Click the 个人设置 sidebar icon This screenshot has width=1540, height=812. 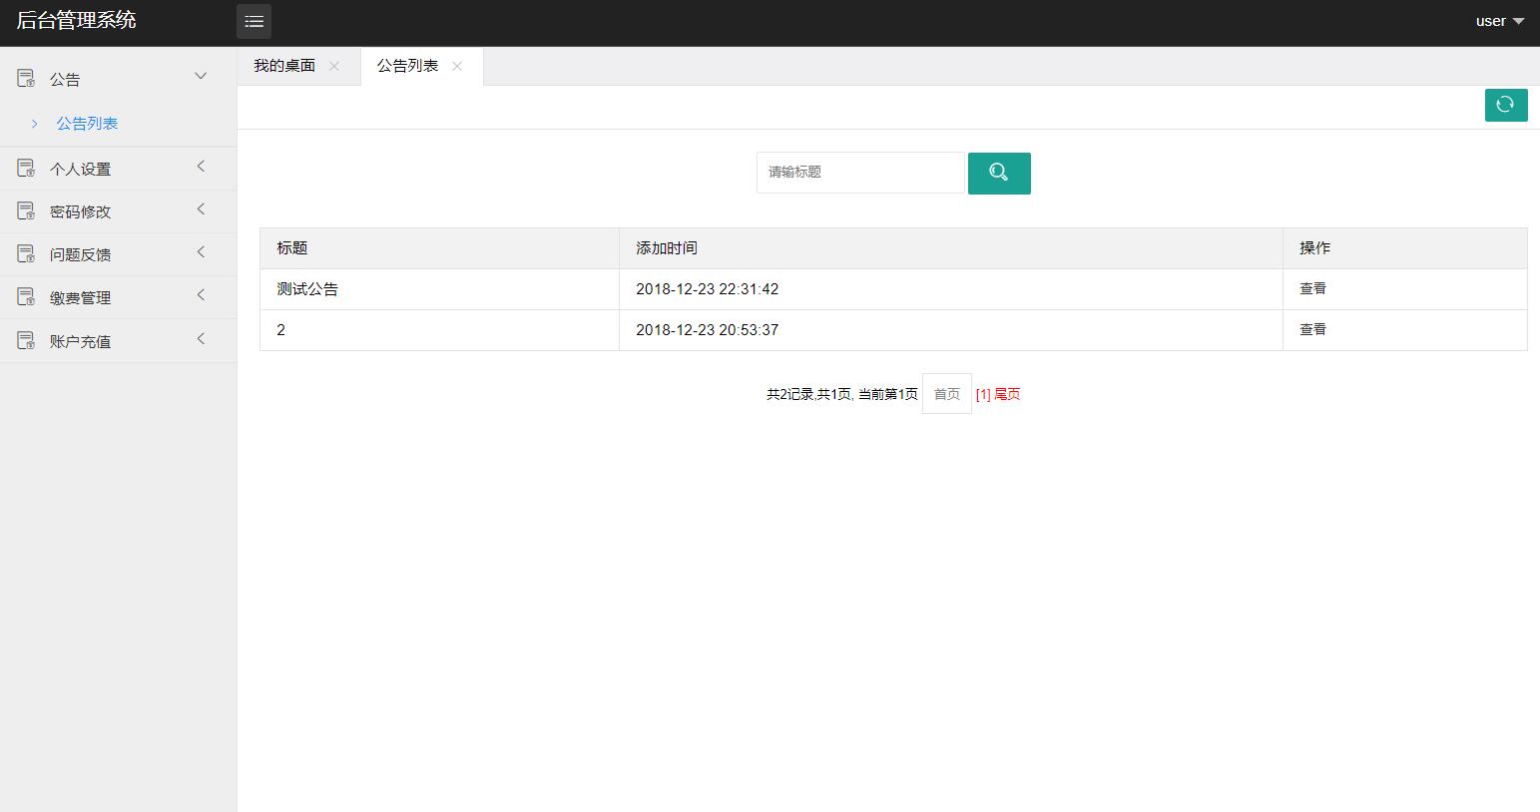25,167
